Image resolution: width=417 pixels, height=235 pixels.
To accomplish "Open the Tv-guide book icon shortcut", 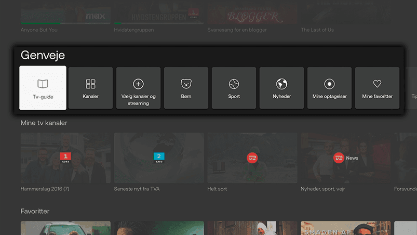I will [43, 84].
